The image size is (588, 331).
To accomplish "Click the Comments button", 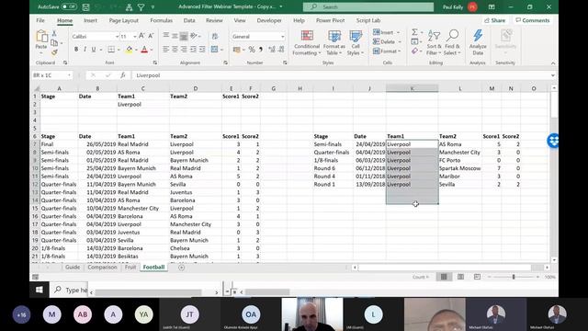I will point(533,20).
